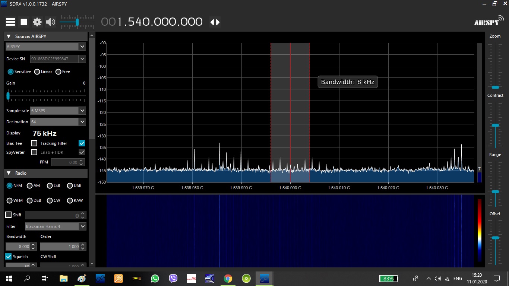This screenshot has height=286, width=509.
Task: Open the Wi-Fi network tray icon
Action: coord(447,279)
